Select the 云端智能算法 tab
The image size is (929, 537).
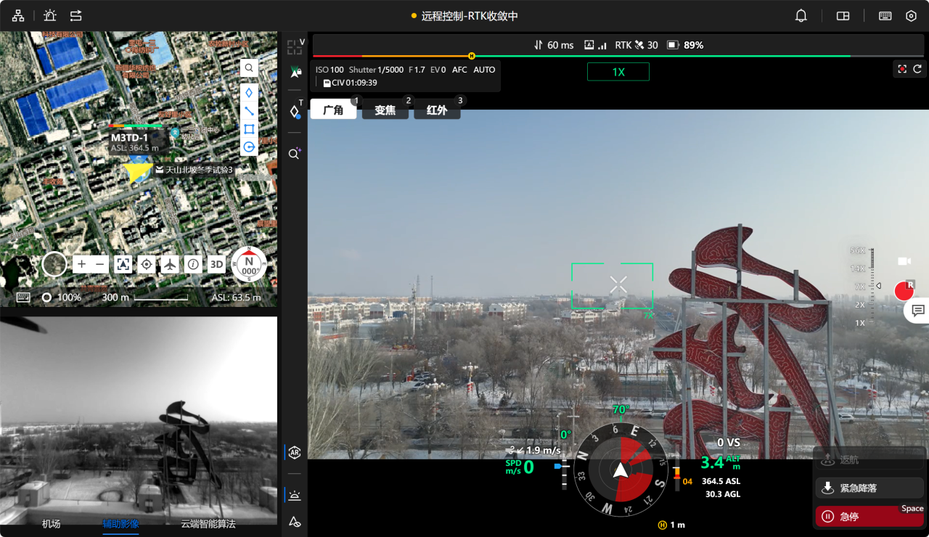208,523
